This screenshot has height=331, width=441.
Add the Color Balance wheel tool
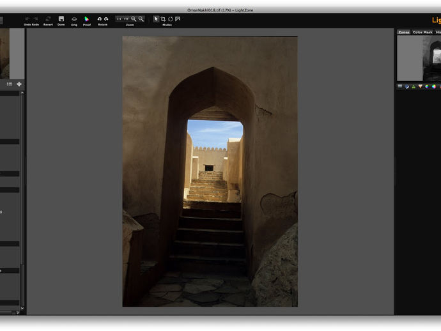[434, 86]
